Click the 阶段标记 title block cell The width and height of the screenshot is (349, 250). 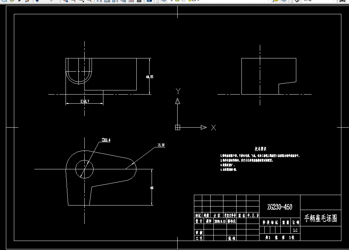[x=270, y=222]
